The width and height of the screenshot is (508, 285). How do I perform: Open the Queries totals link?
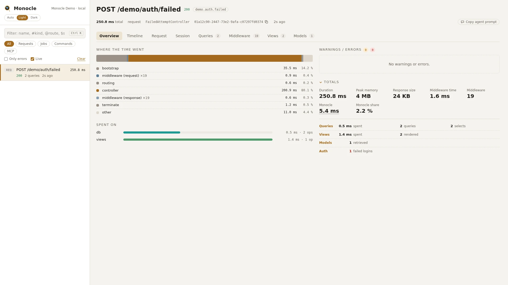tap(326, 126)
